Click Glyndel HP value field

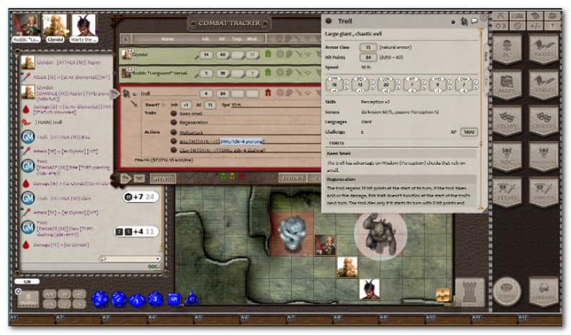223,55
